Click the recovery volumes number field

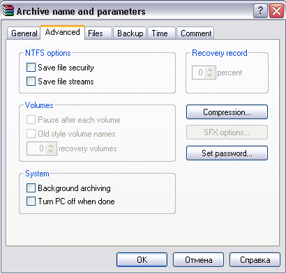point(36,149)
